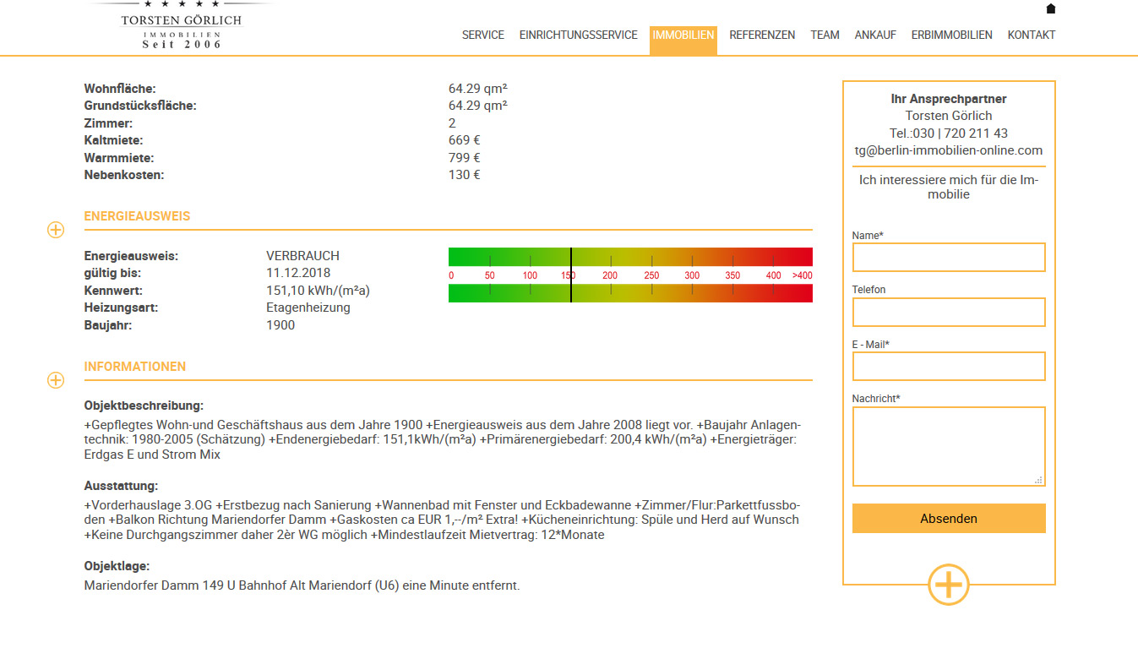Click inside the Nachricht text area
1138x648 pixels.
tap(948, 446)
